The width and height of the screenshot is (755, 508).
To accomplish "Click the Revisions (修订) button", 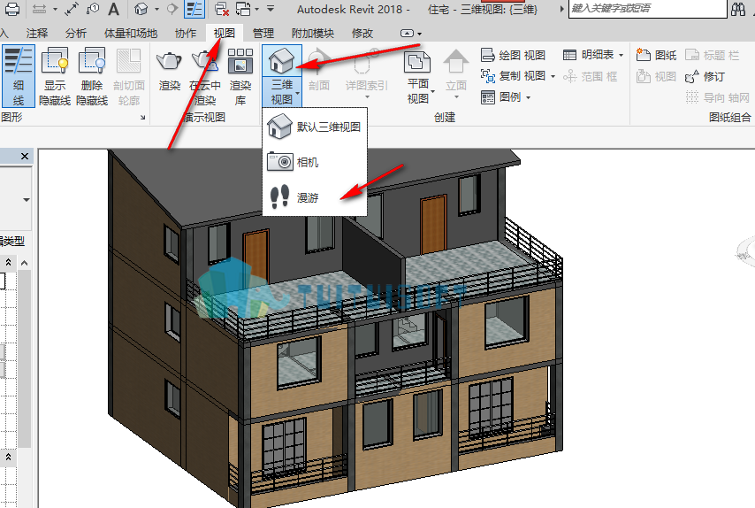I will click(705, 76).
